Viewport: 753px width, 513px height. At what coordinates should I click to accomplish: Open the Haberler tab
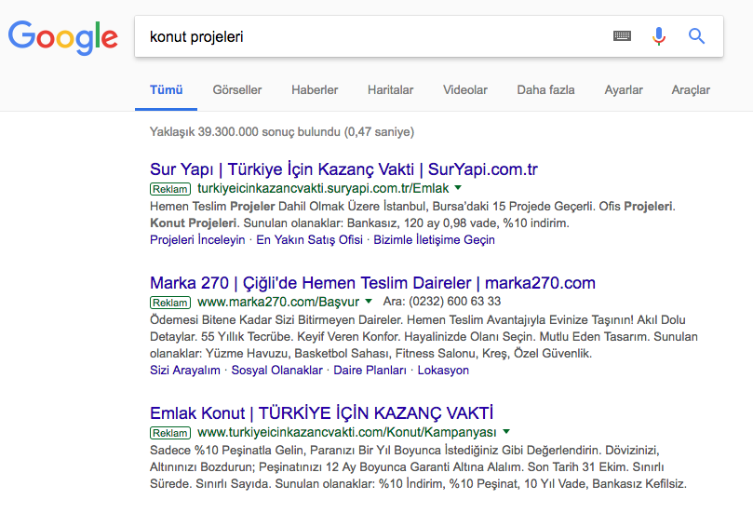click(x=315, y=89)
